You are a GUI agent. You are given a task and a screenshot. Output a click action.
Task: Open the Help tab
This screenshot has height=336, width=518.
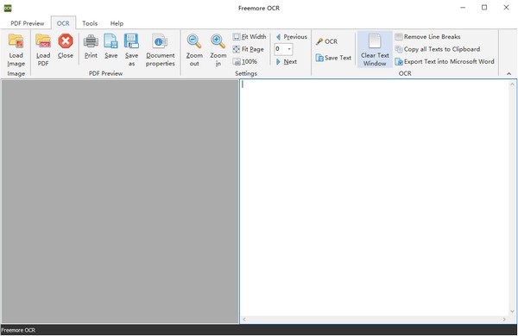coord(117,23)
